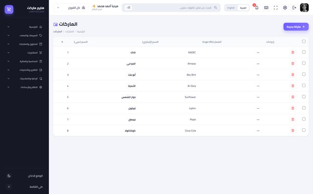Click the welcome text مرحبا أحمد محمد
The image size is (313, 194).
[x=108, y=6]
